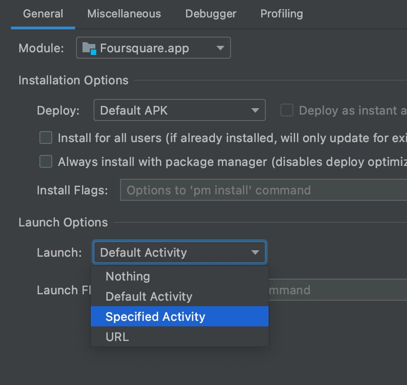This screenshot has height=385, width=407.
Task: Select Default Activity in the dropdown list
Action: tap(180, 296)
